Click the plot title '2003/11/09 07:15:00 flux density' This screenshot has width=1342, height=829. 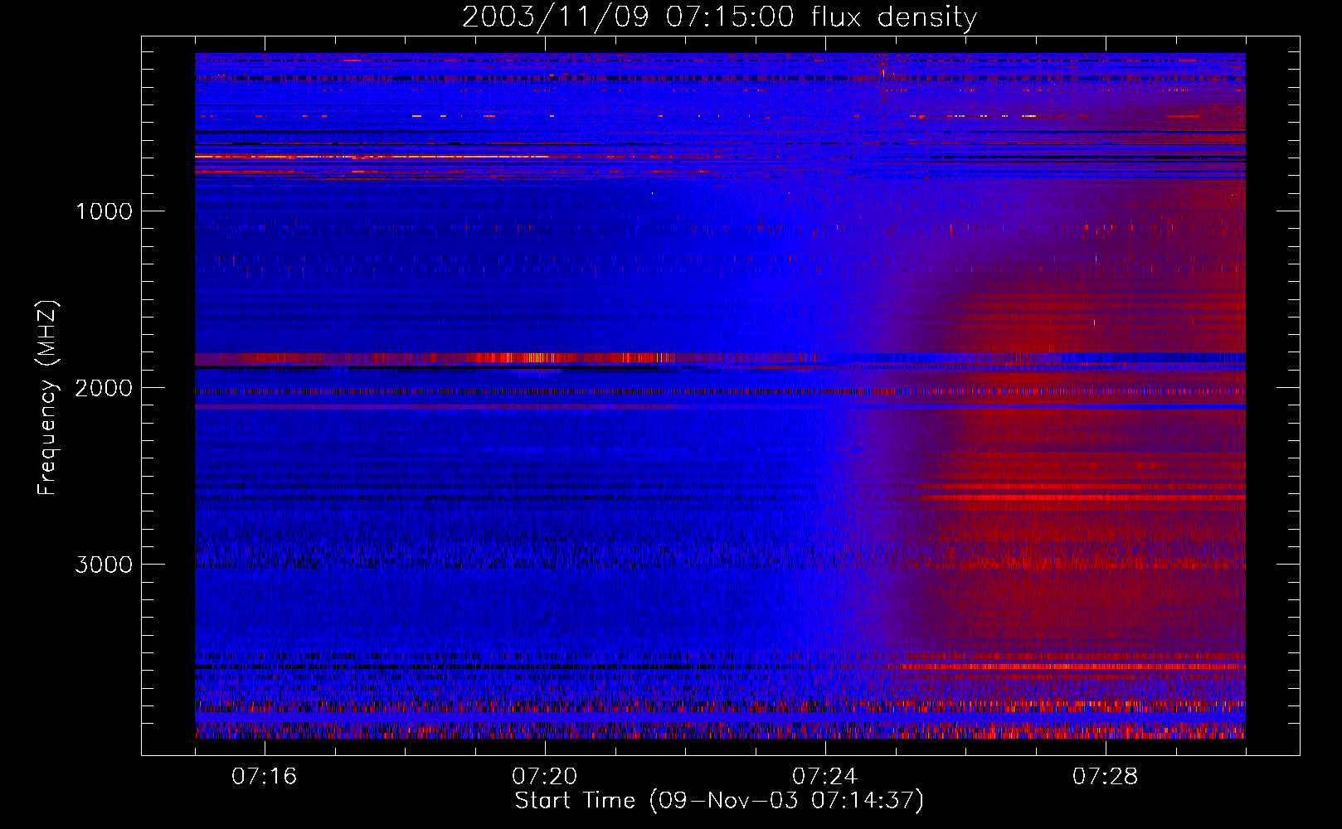719,17
